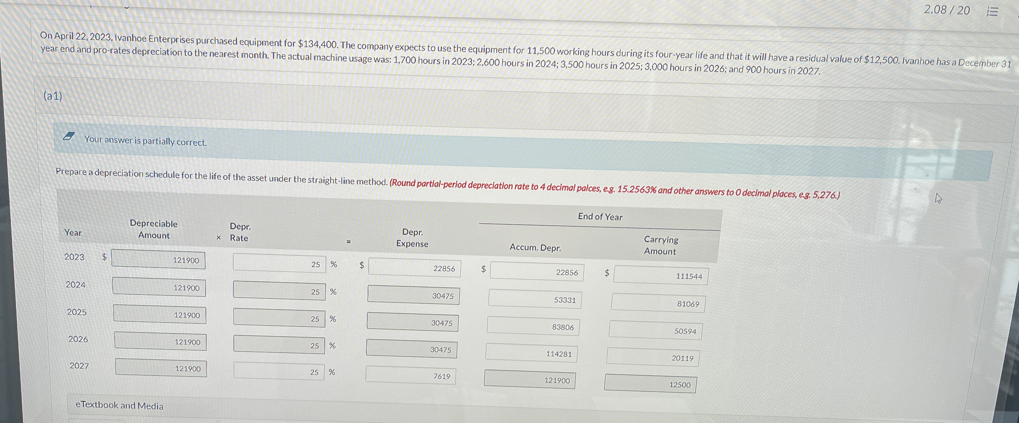Open eTextbook and Media link
This screenshot has width=1019, height=423.
click(x=119, y=405)
